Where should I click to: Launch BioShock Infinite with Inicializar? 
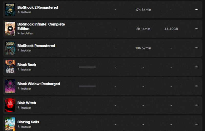tap(26, 33)
